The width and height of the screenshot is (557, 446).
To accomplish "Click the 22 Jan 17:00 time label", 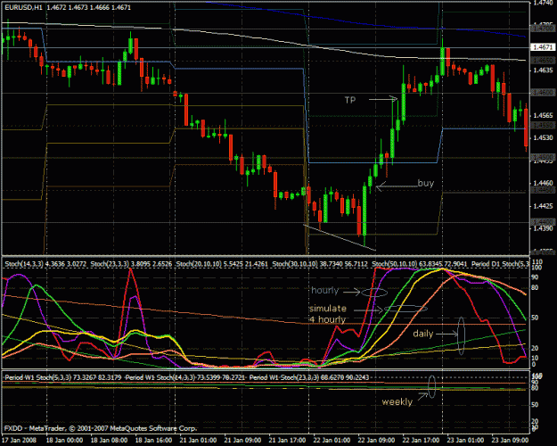I will pyautogui.click(x=421, y=440).
